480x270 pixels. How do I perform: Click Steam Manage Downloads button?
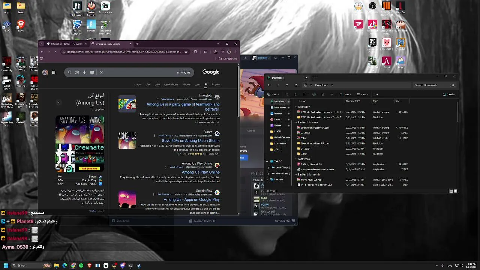point(202,221)
